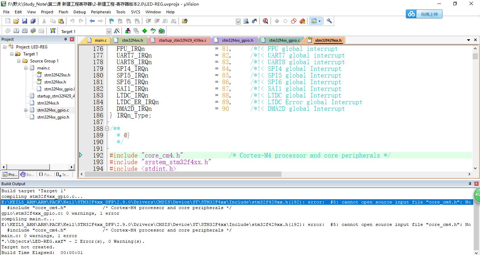Collapse the Source Group 1 folder
Image resolution: width=480 pixels, height=255 pixels.
point(19,61)
